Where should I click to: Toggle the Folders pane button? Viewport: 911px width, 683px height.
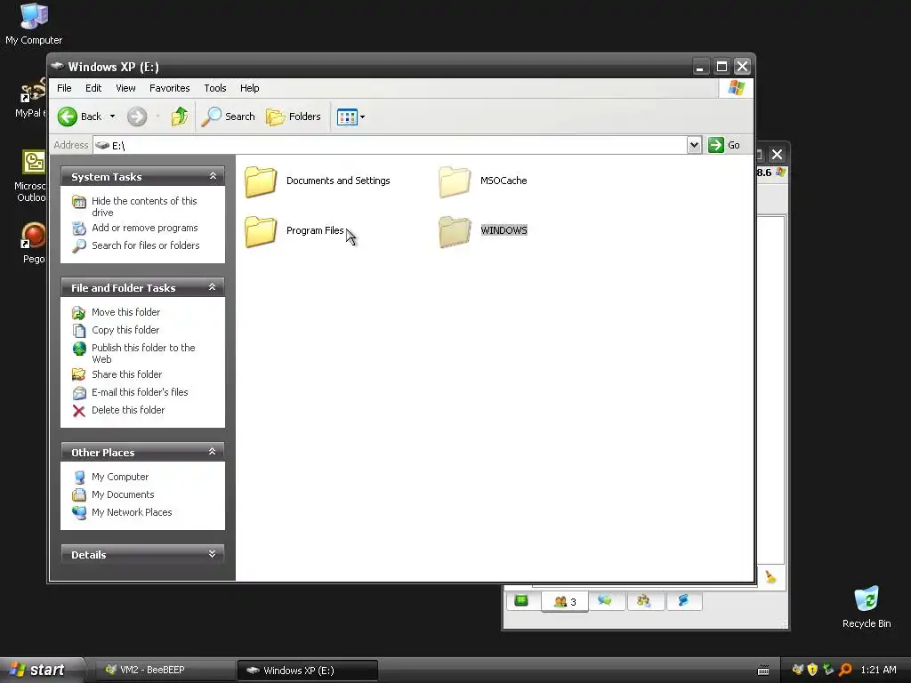294,117
